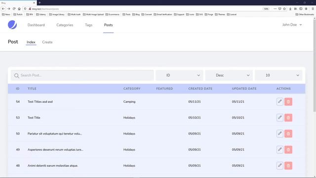The image size is (316, 178).
Task: Delete the post with ID 53
Action: pos(288,118)
